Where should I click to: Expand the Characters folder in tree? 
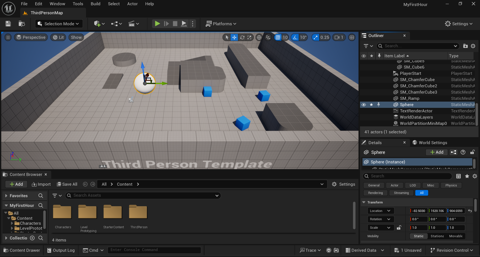[12, 223]
